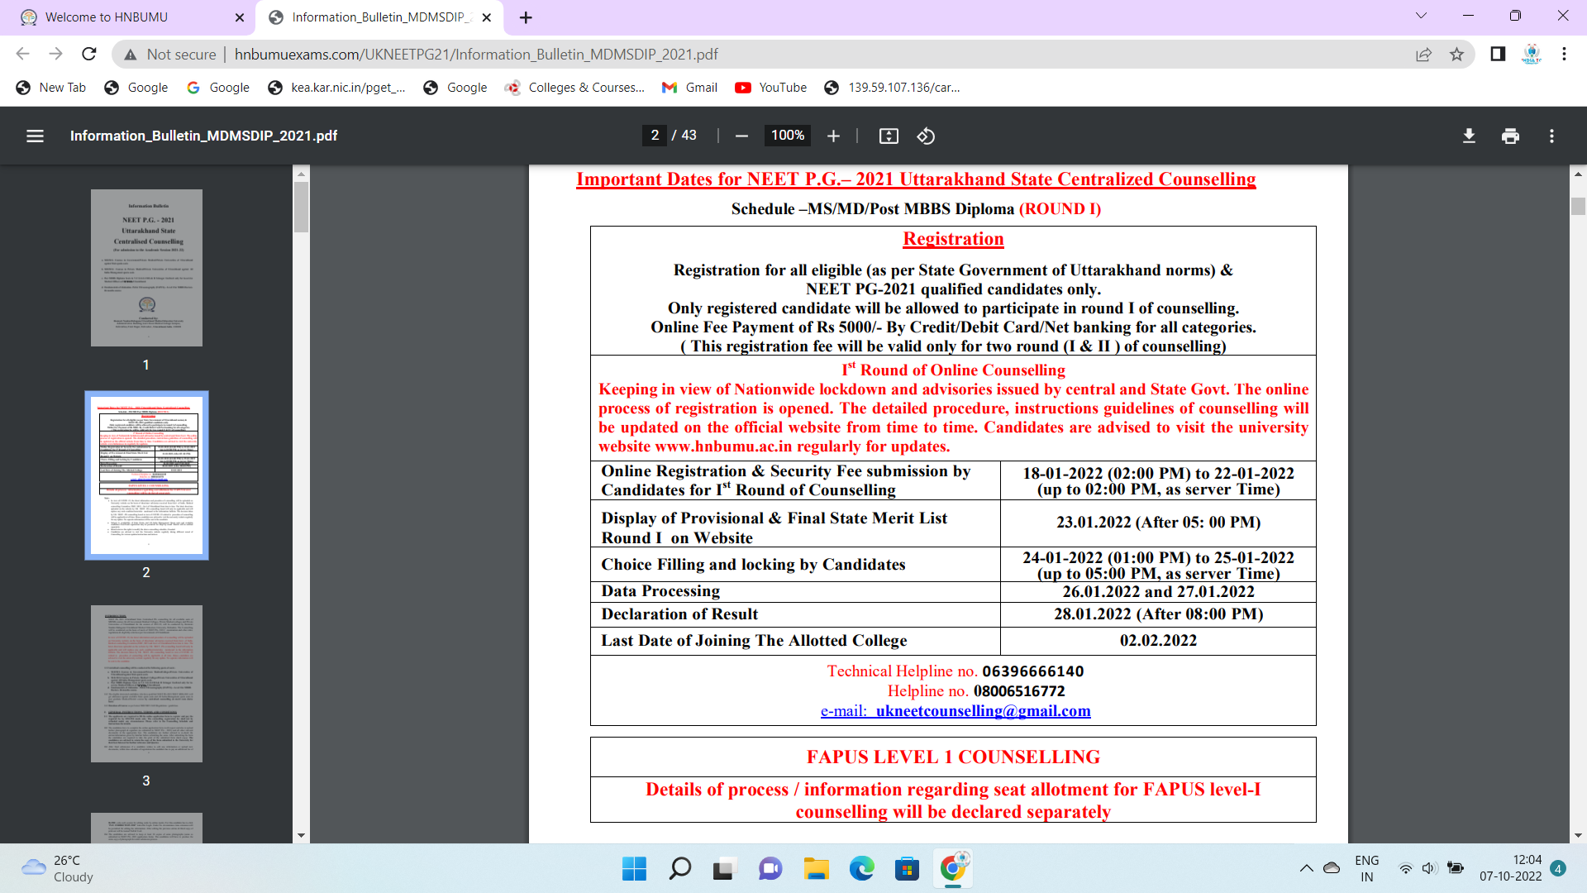Download the PDF file
1587x893 pixels.
point(1469,136)
